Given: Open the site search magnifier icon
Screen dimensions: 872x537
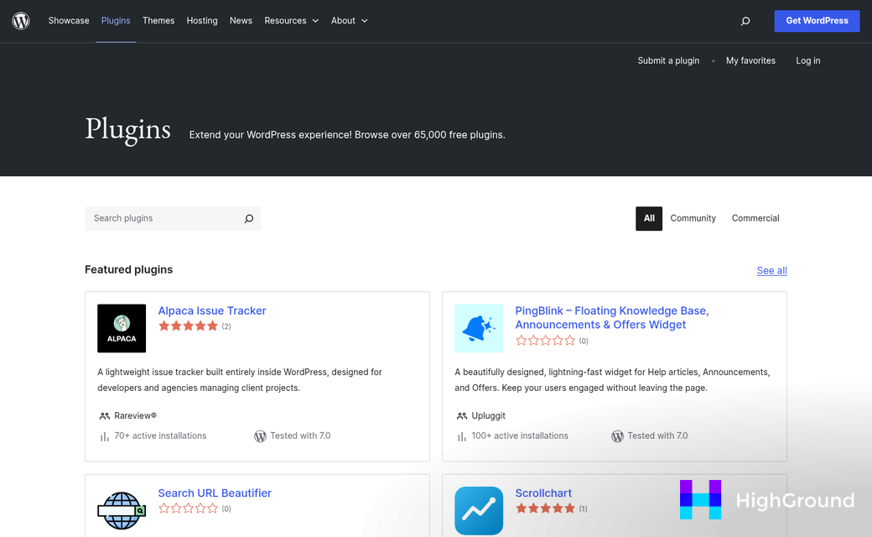Looking at the screenshot, I should click(745, 21).
